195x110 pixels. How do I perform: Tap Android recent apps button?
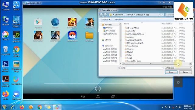click(x=113, y=97)
